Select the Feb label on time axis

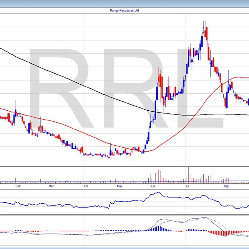(x=18, y=186)
